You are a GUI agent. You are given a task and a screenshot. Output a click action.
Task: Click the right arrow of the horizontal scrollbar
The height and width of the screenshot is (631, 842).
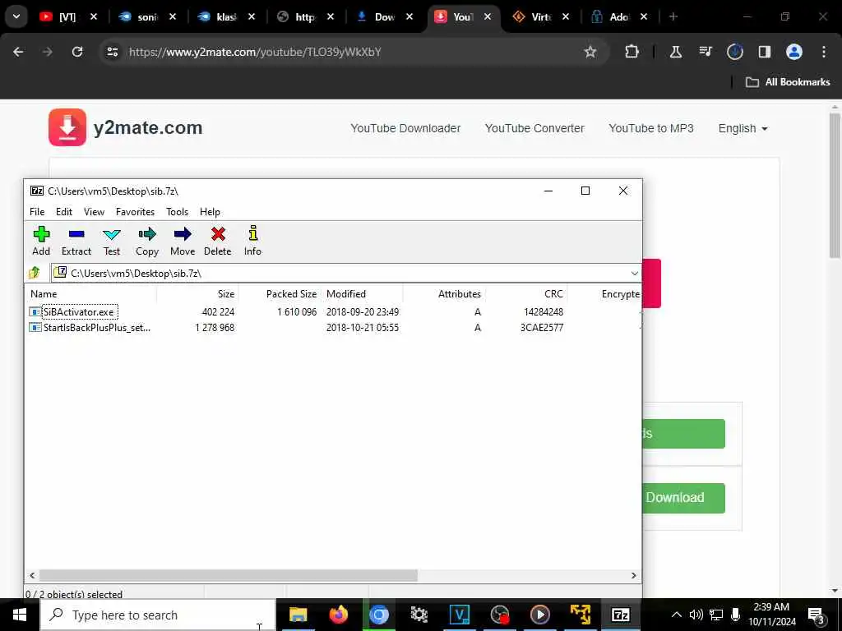(634, 576)
